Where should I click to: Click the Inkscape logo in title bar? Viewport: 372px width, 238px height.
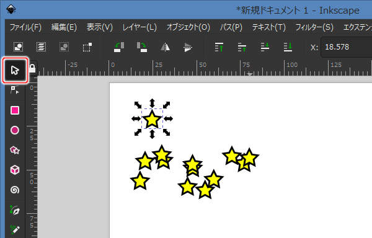[11, 9]
